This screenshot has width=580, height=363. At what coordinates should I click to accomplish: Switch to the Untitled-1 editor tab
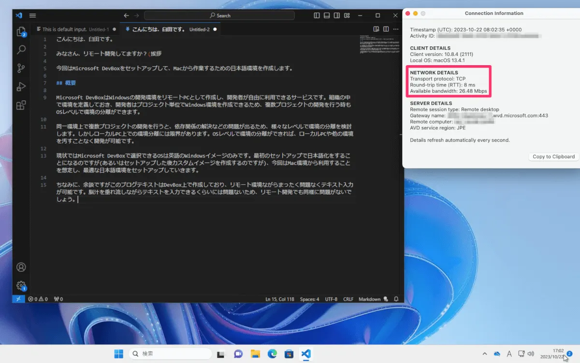coord(73,29)
